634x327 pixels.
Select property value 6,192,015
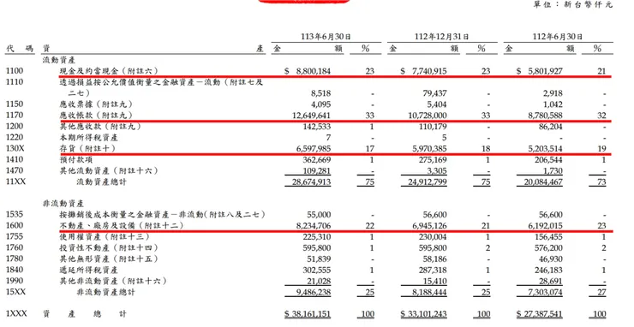[545, 226]
